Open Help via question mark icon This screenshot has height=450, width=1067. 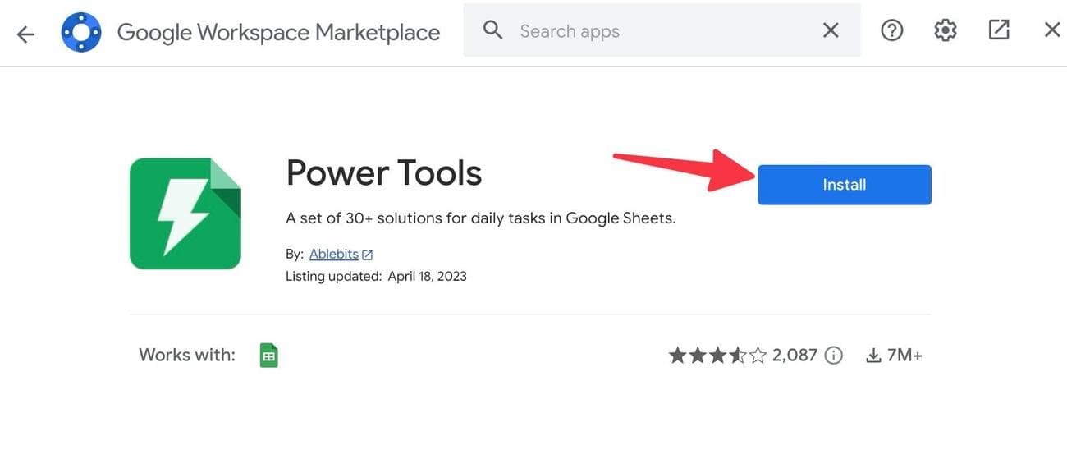891,31
